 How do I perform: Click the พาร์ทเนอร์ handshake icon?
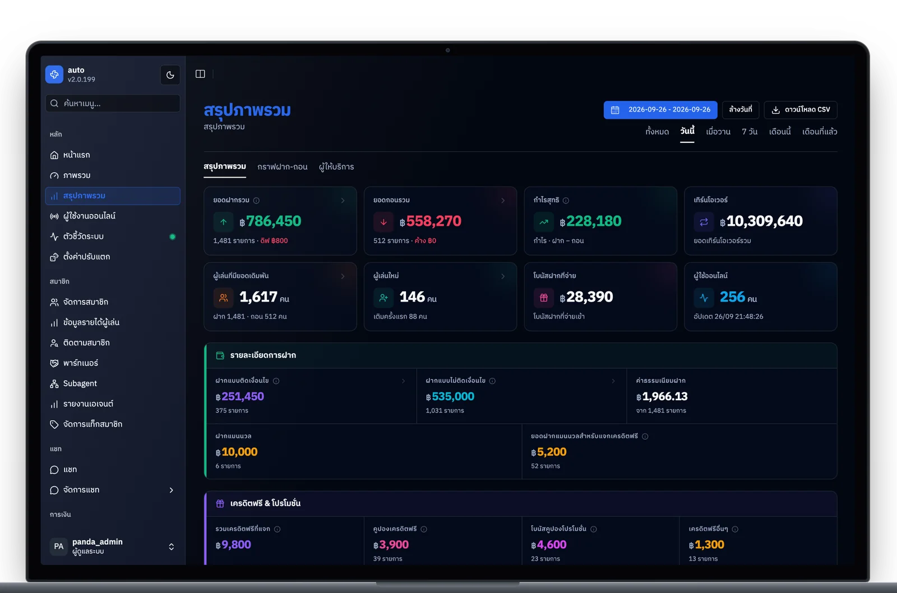tap(54, 363)
